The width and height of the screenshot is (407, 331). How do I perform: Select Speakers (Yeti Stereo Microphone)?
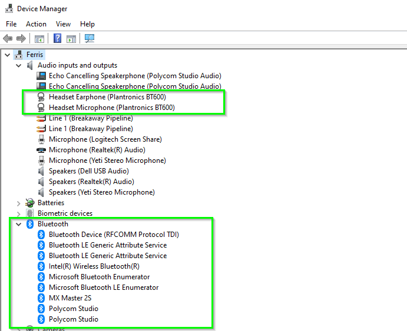[102, 192]
